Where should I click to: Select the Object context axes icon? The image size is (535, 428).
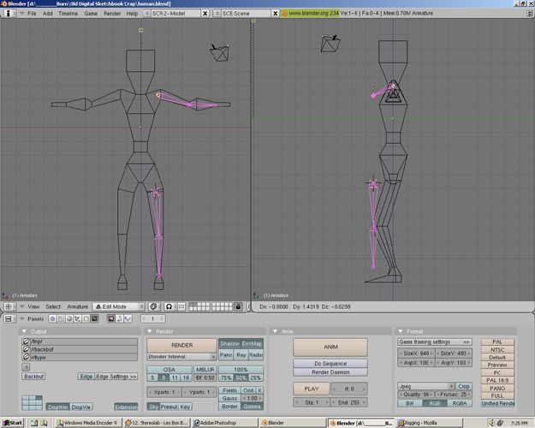tap(77, 318)
